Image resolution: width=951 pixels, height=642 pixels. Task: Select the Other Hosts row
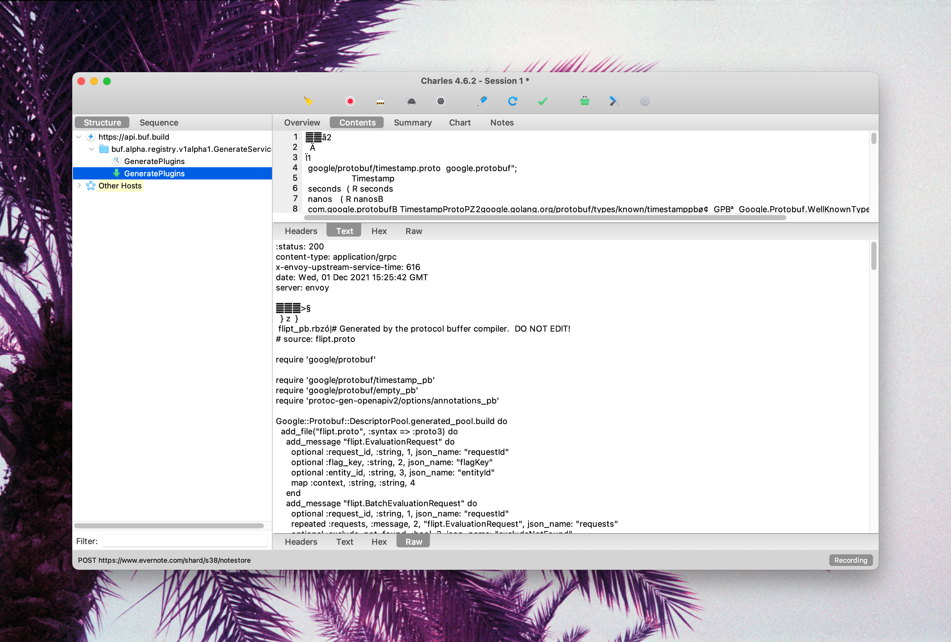(x=172, y=186)
